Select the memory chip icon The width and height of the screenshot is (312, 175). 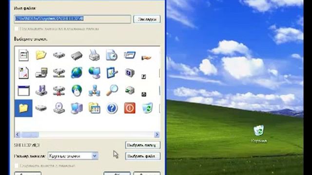tap(77, 55)
